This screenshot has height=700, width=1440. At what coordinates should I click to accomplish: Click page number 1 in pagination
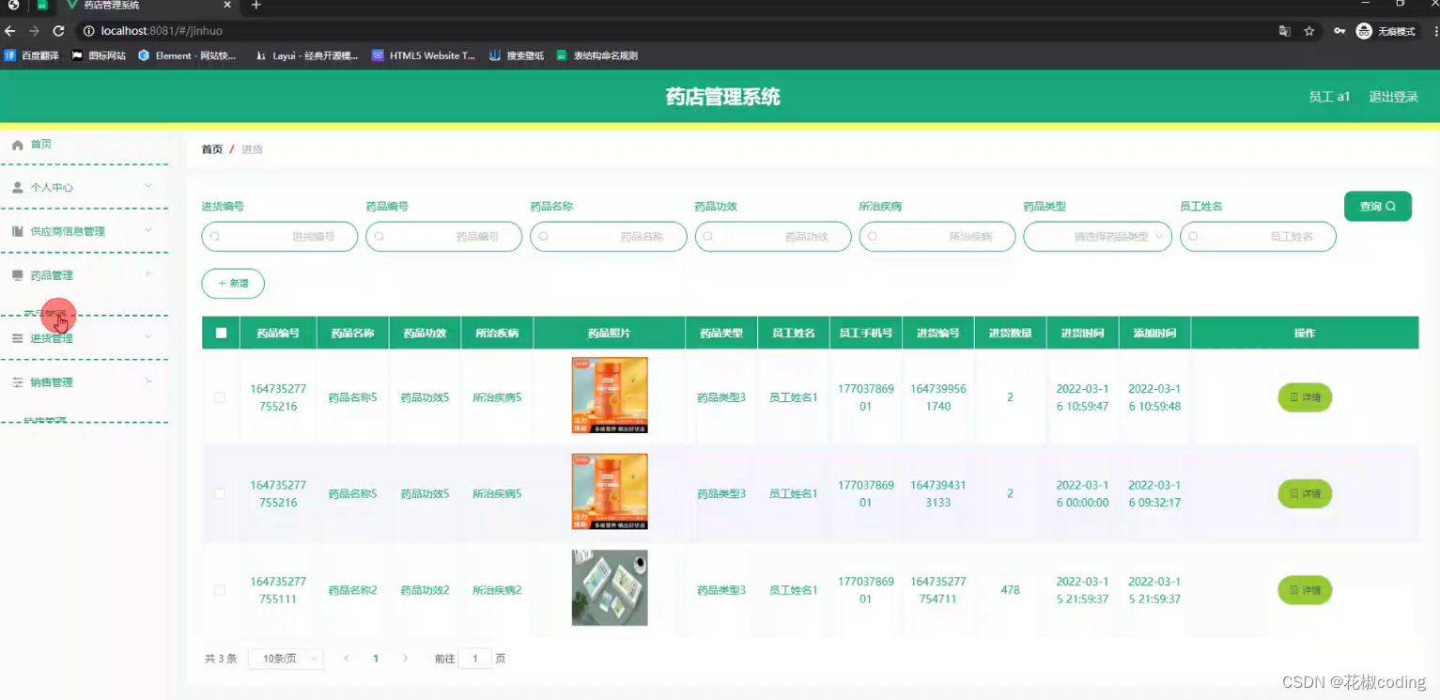[376, 659]
